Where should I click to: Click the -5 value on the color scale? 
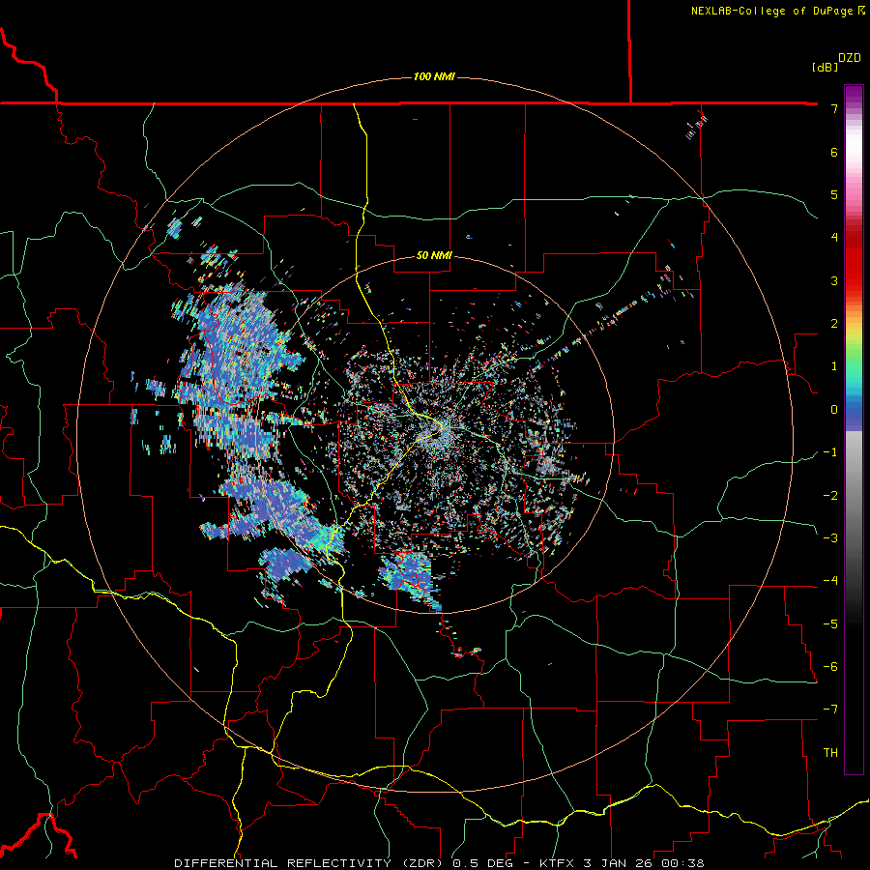830,623
